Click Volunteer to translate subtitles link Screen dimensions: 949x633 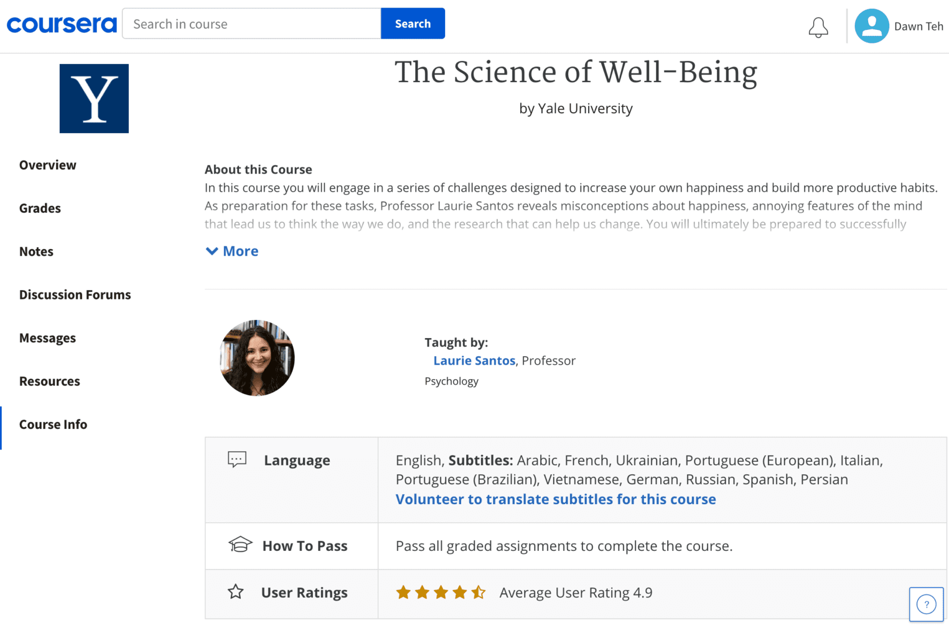555,499
